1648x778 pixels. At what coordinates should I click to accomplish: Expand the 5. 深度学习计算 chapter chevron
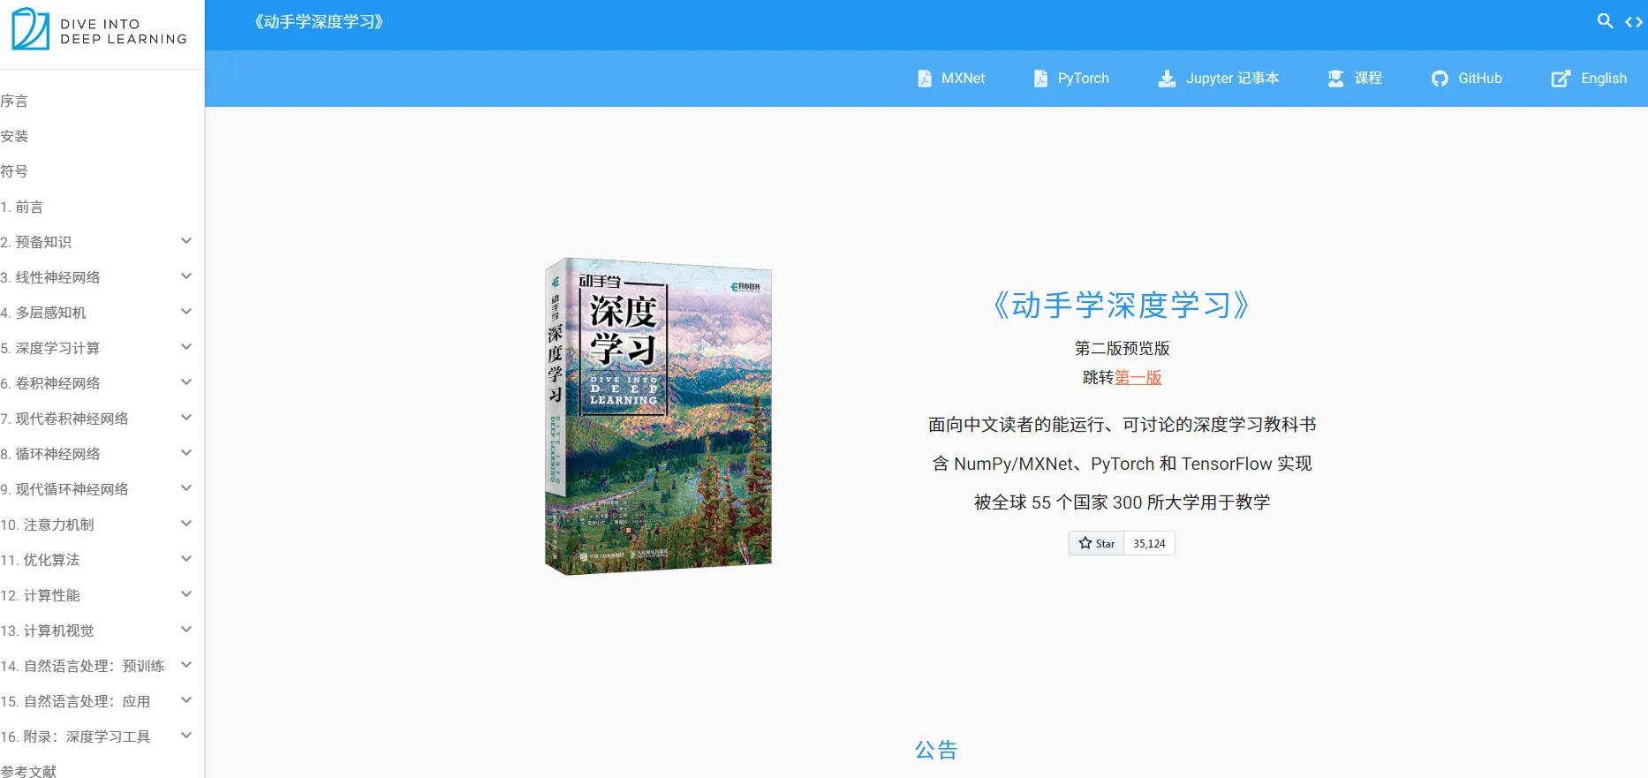[186, 347]
